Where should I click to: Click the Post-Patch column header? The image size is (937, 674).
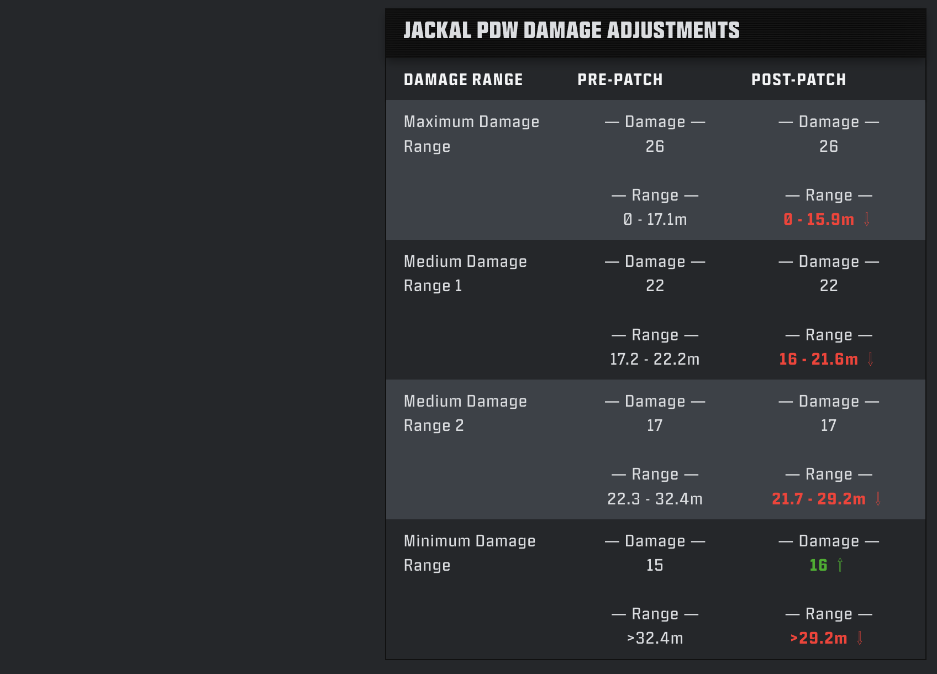(x=798, y=80)
